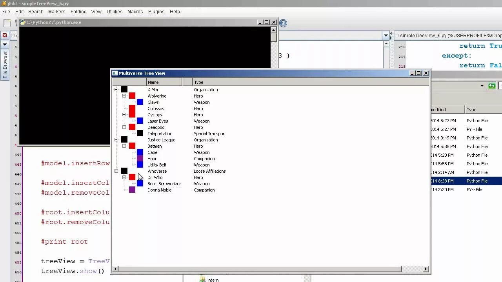Click the Type column header in Explorer window
502x282 pixels.
coord(484,110)
